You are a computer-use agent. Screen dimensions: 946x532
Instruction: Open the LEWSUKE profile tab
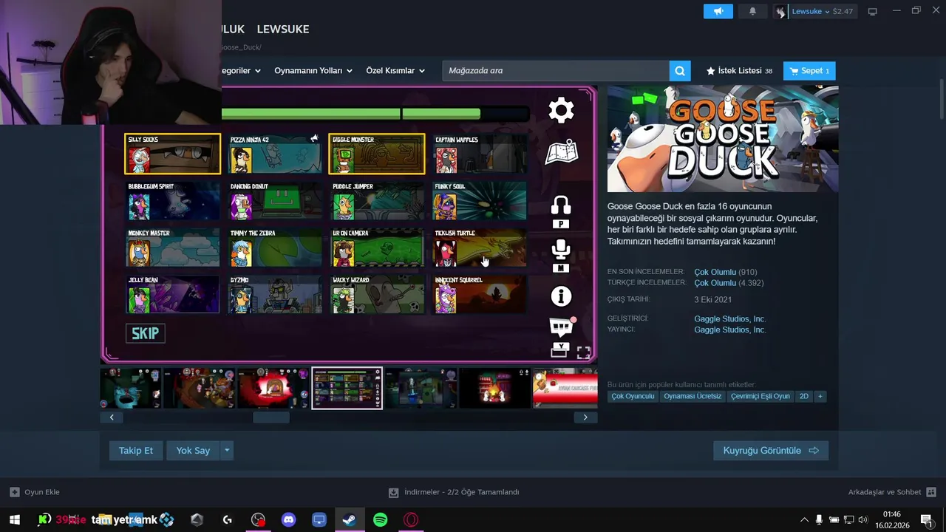click(x=283, y=29)
